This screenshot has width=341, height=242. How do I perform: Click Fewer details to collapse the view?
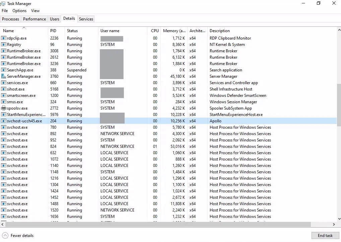(x=21, y=235)
